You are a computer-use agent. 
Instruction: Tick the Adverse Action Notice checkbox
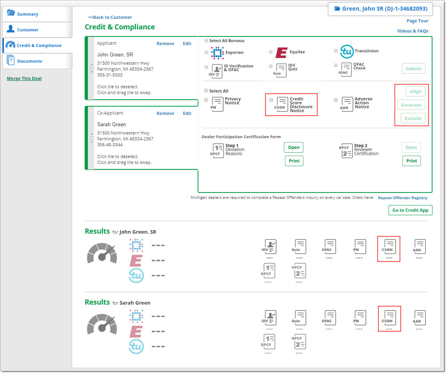click(x=336, y=100)
